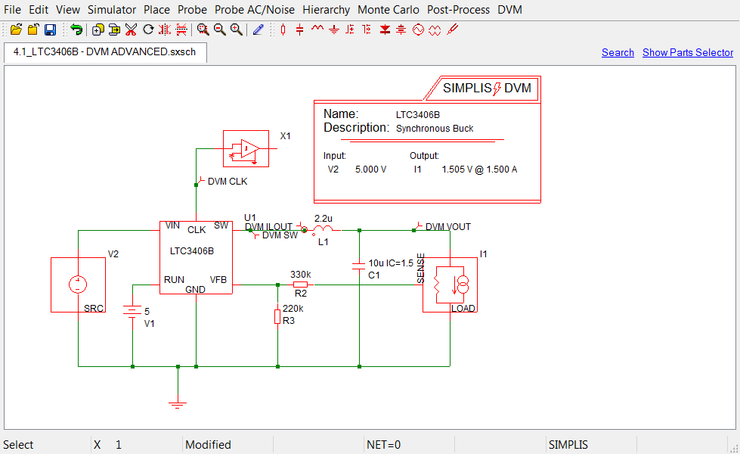Viewport: 740px width, 454px height.
Task: Zoom in using the plus magnifier
Action: click(x=236, y=30)
